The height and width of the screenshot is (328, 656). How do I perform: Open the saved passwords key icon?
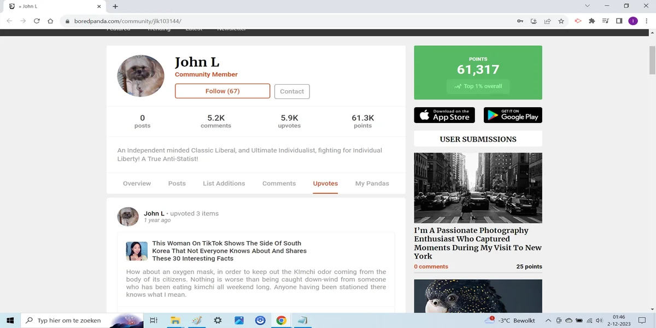point(520,21)
